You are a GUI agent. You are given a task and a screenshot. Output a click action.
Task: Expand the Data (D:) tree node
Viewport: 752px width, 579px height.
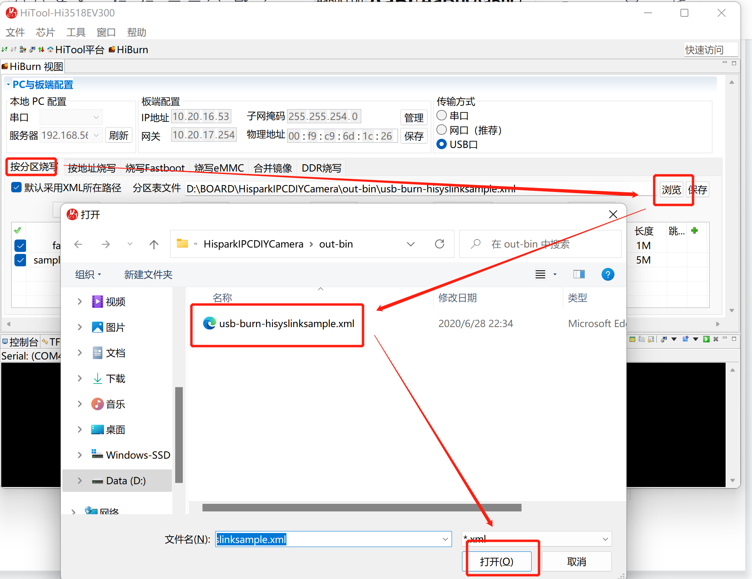coord(80,481)
